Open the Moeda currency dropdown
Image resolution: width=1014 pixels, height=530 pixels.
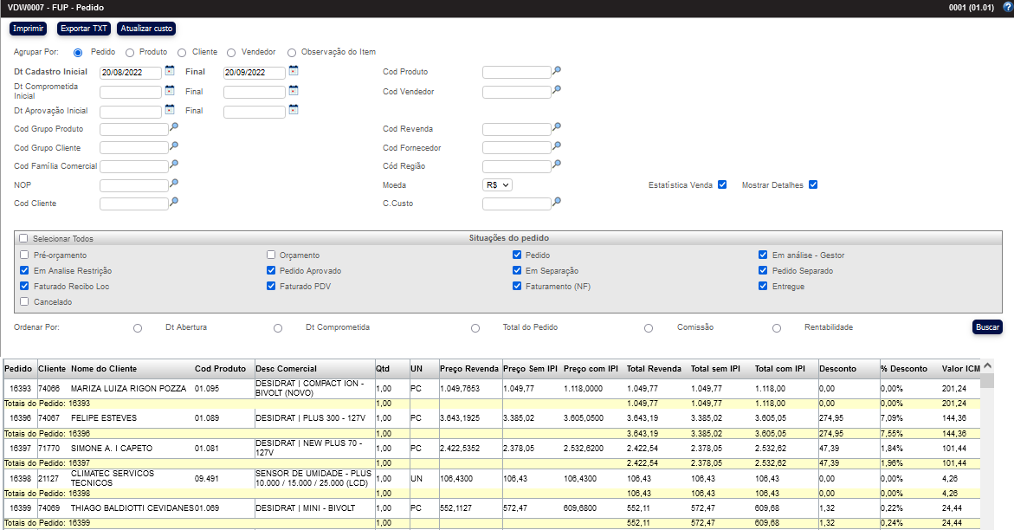[498, 185]
